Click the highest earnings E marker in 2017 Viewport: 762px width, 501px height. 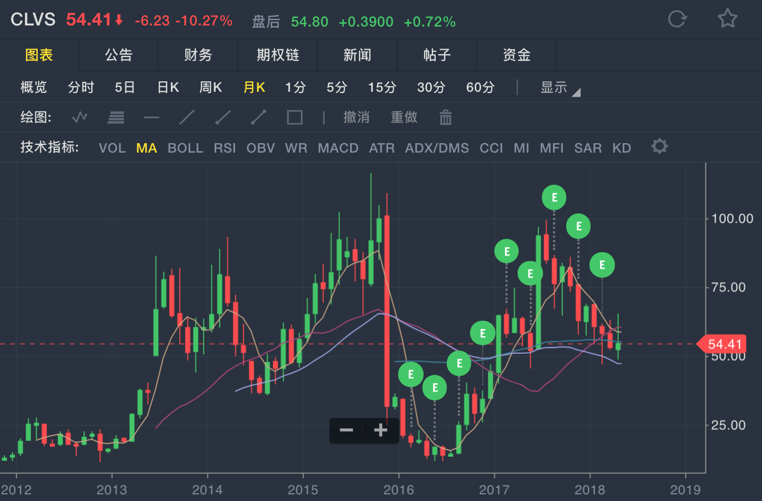coord(554,197)
